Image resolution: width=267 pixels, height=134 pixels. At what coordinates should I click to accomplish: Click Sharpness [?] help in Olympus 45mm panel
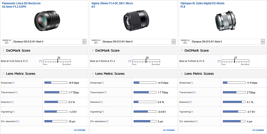(192, 83)
